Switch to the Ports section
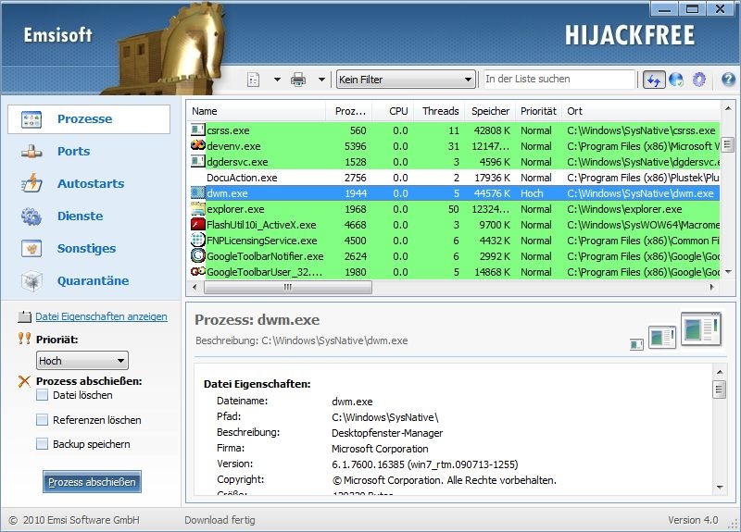This screenshot has width=741, height=532. click(x=73, y=152)
